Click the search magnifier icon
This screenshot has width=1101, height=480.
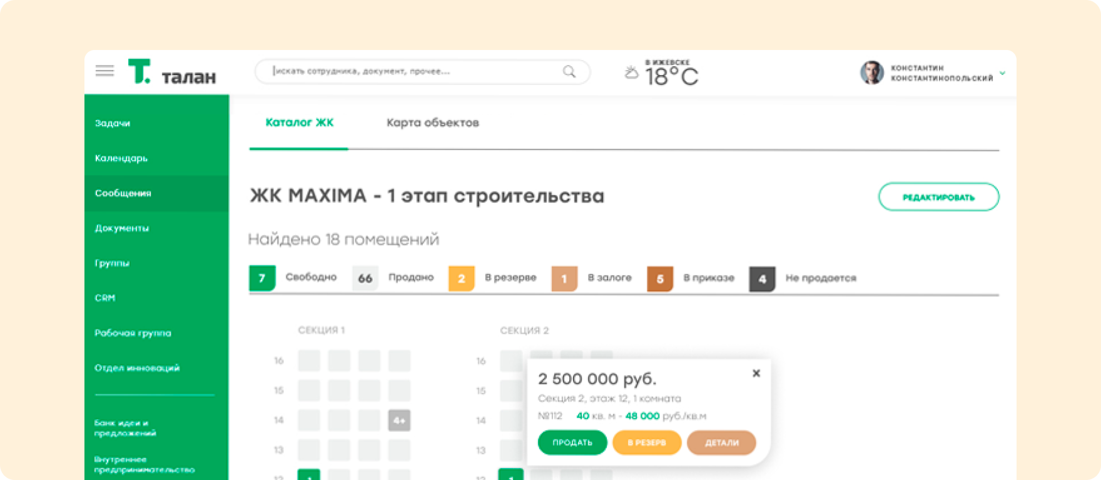(569, 71)
